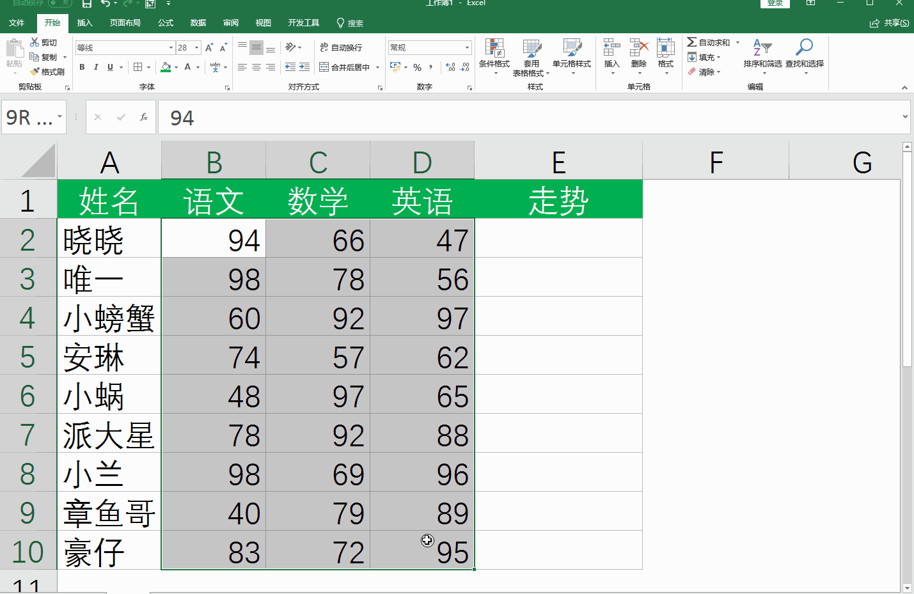This screenshot has height=594, width=914.
Task: Click the AutoSum (自动求和) icon
Action: click(x=709, y=42)
